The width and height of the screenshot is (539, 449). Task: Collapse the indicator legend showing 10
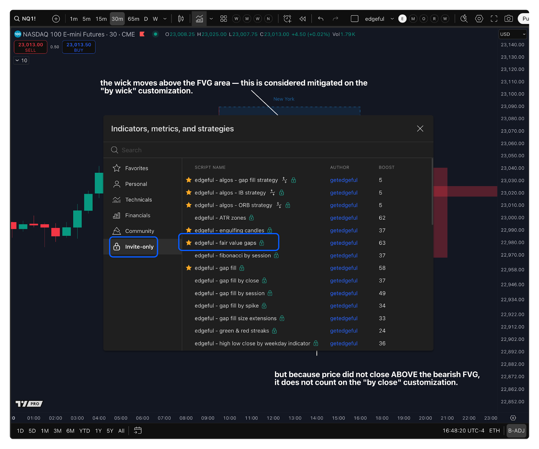[x=18, y=61]
